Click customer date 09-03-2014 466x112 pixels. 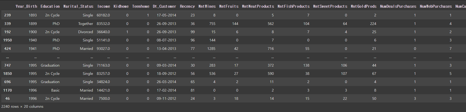coord(166,65)
